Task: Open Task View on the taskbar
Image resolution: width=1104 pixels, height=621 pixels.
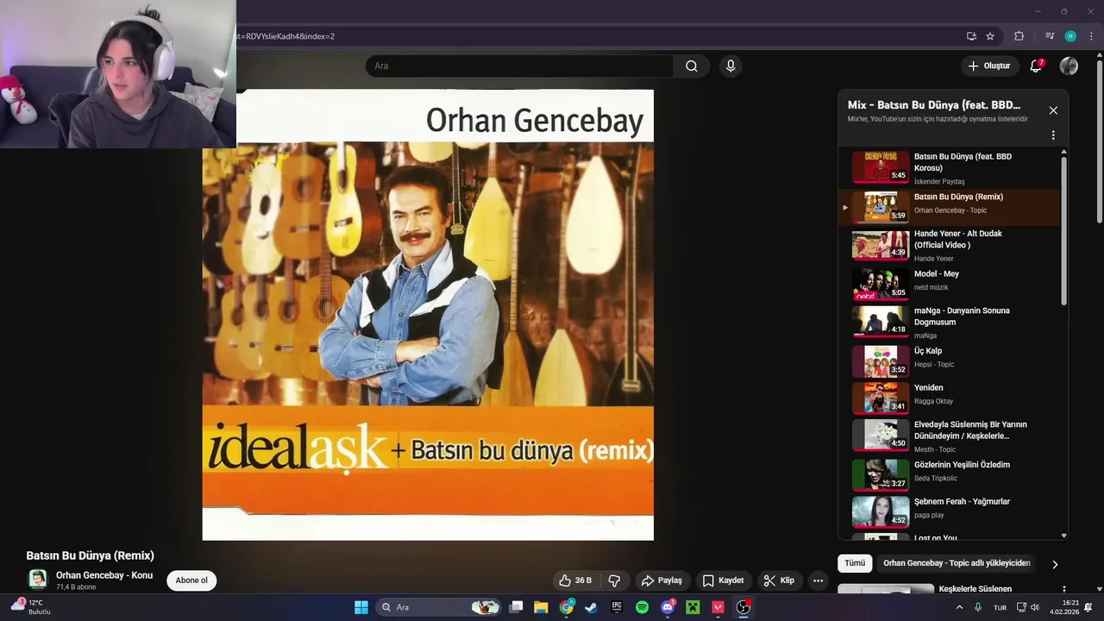Action: coord(516,607)
